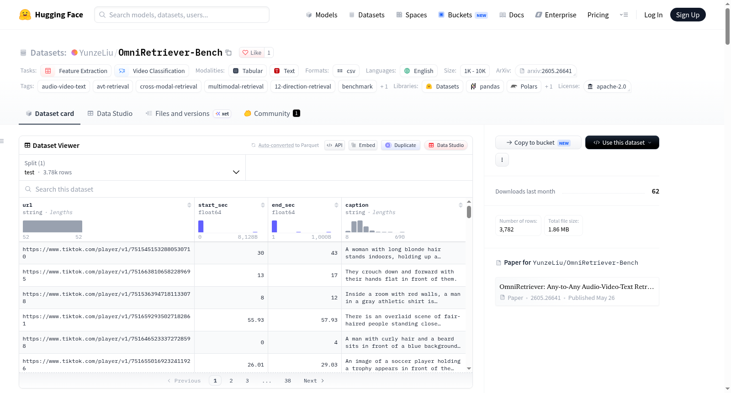The height and width of the screenshot is (393, 731).
Task: Focus the Search this dataset field
Action: [x=246, y=189]
